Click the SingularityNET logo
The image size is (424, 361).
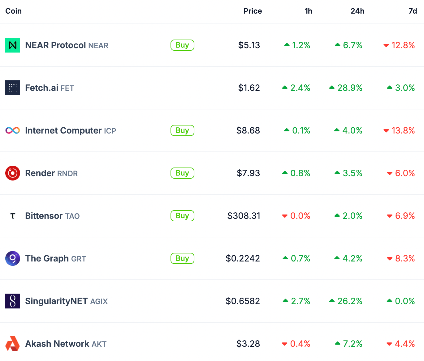[12, 301]
